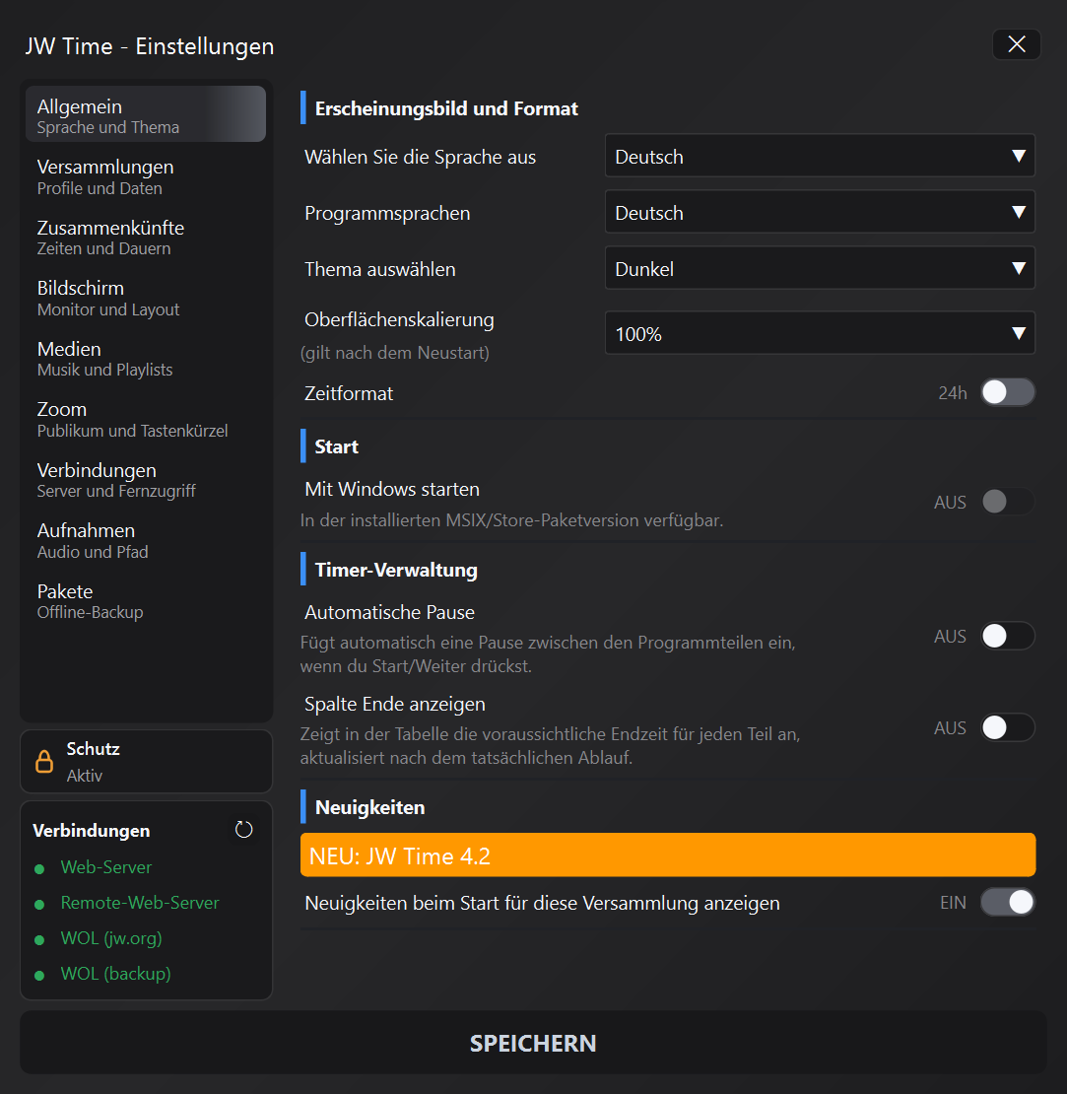Image resolution: width=1067 pixels, height=1094 pixels.
Task: Click the (gilt nach dem Neustart) note
Action: click(395, 353)
